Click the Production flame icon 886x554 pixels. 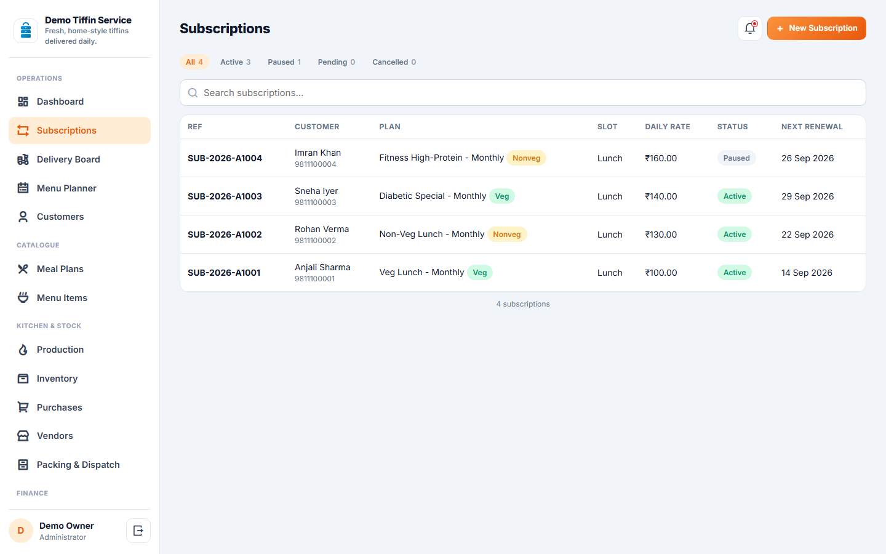[x=23, y=350]
